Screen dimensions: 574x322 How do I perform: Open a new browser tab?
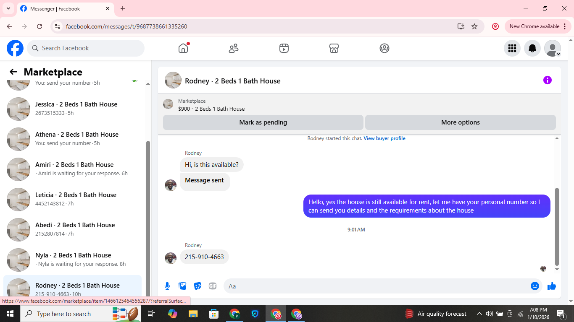click(x=123, y=8)
